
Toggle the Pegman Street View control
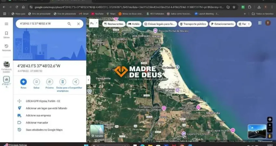(270, 136)
